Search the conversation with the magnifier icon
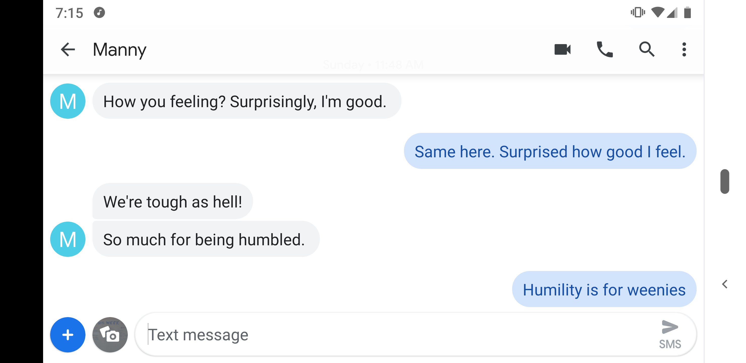The image size is (746, 363). pyautogui.click(x=647, y=50)
